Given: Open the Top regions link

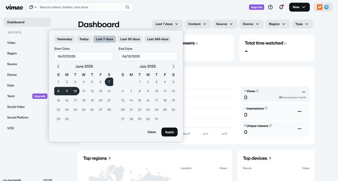Looking at the screenshot, I should pyautogui.click(x=97, y=158).
